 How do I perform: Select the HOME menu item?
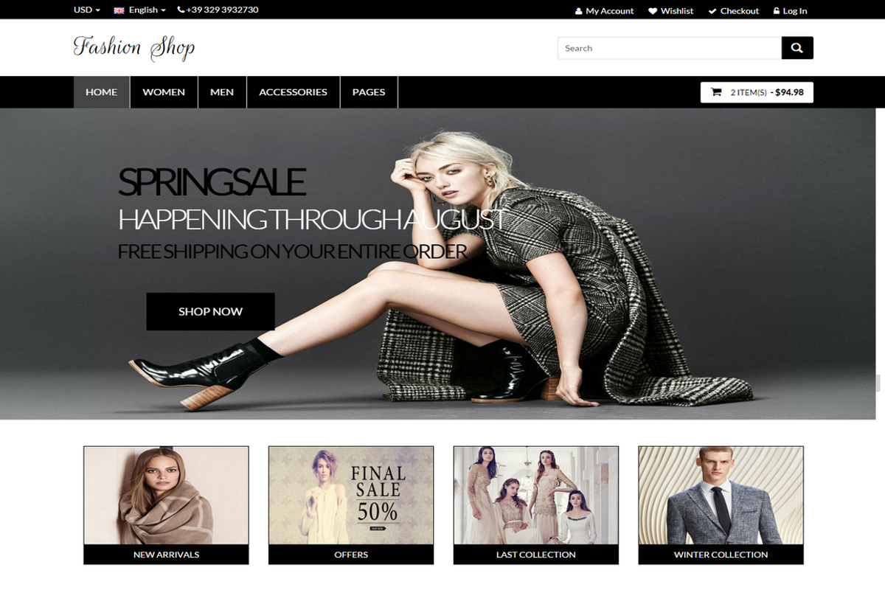click(102, 92)
